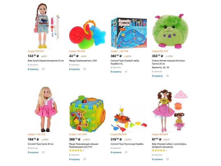Favorite the Concord Toys Кораблик XL set
The height and width of the screenshot is (166, 221).
point(126,72)
